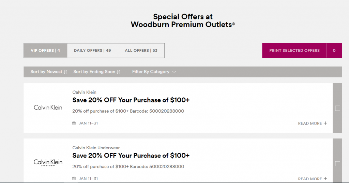Screen dimensions: 349x183
Task: Click sort arrows icon beside Sort by Newest
Action: tap(65, 72)
